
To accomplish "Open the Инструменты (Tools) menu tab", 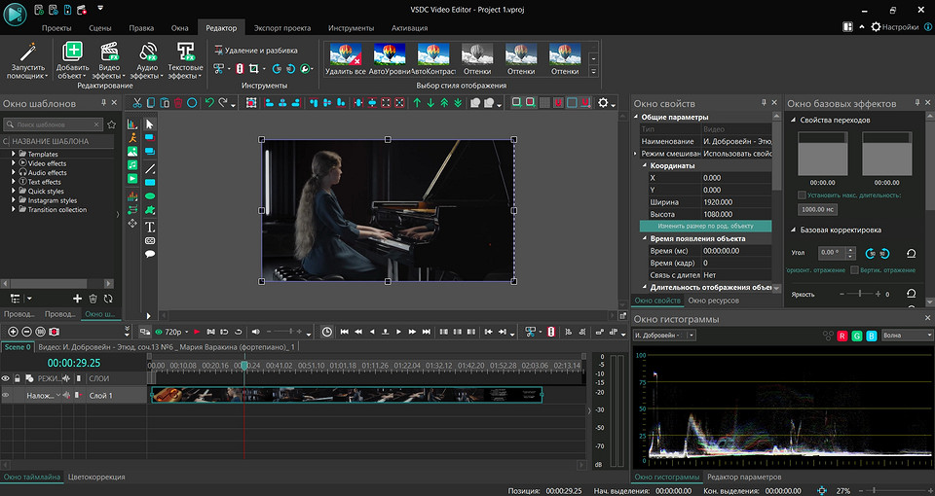I will (351, 28).
